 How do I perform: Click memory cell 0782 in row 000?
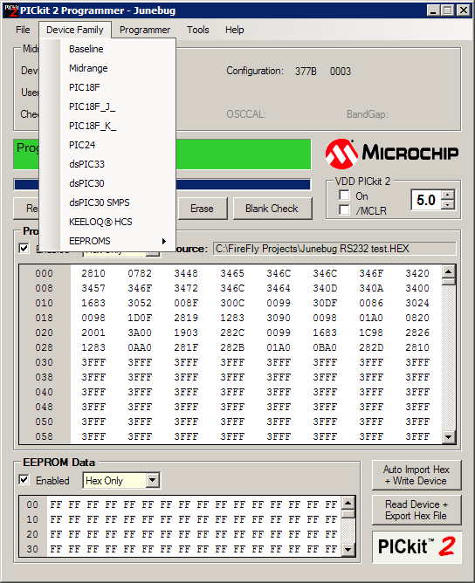point(140,274)
